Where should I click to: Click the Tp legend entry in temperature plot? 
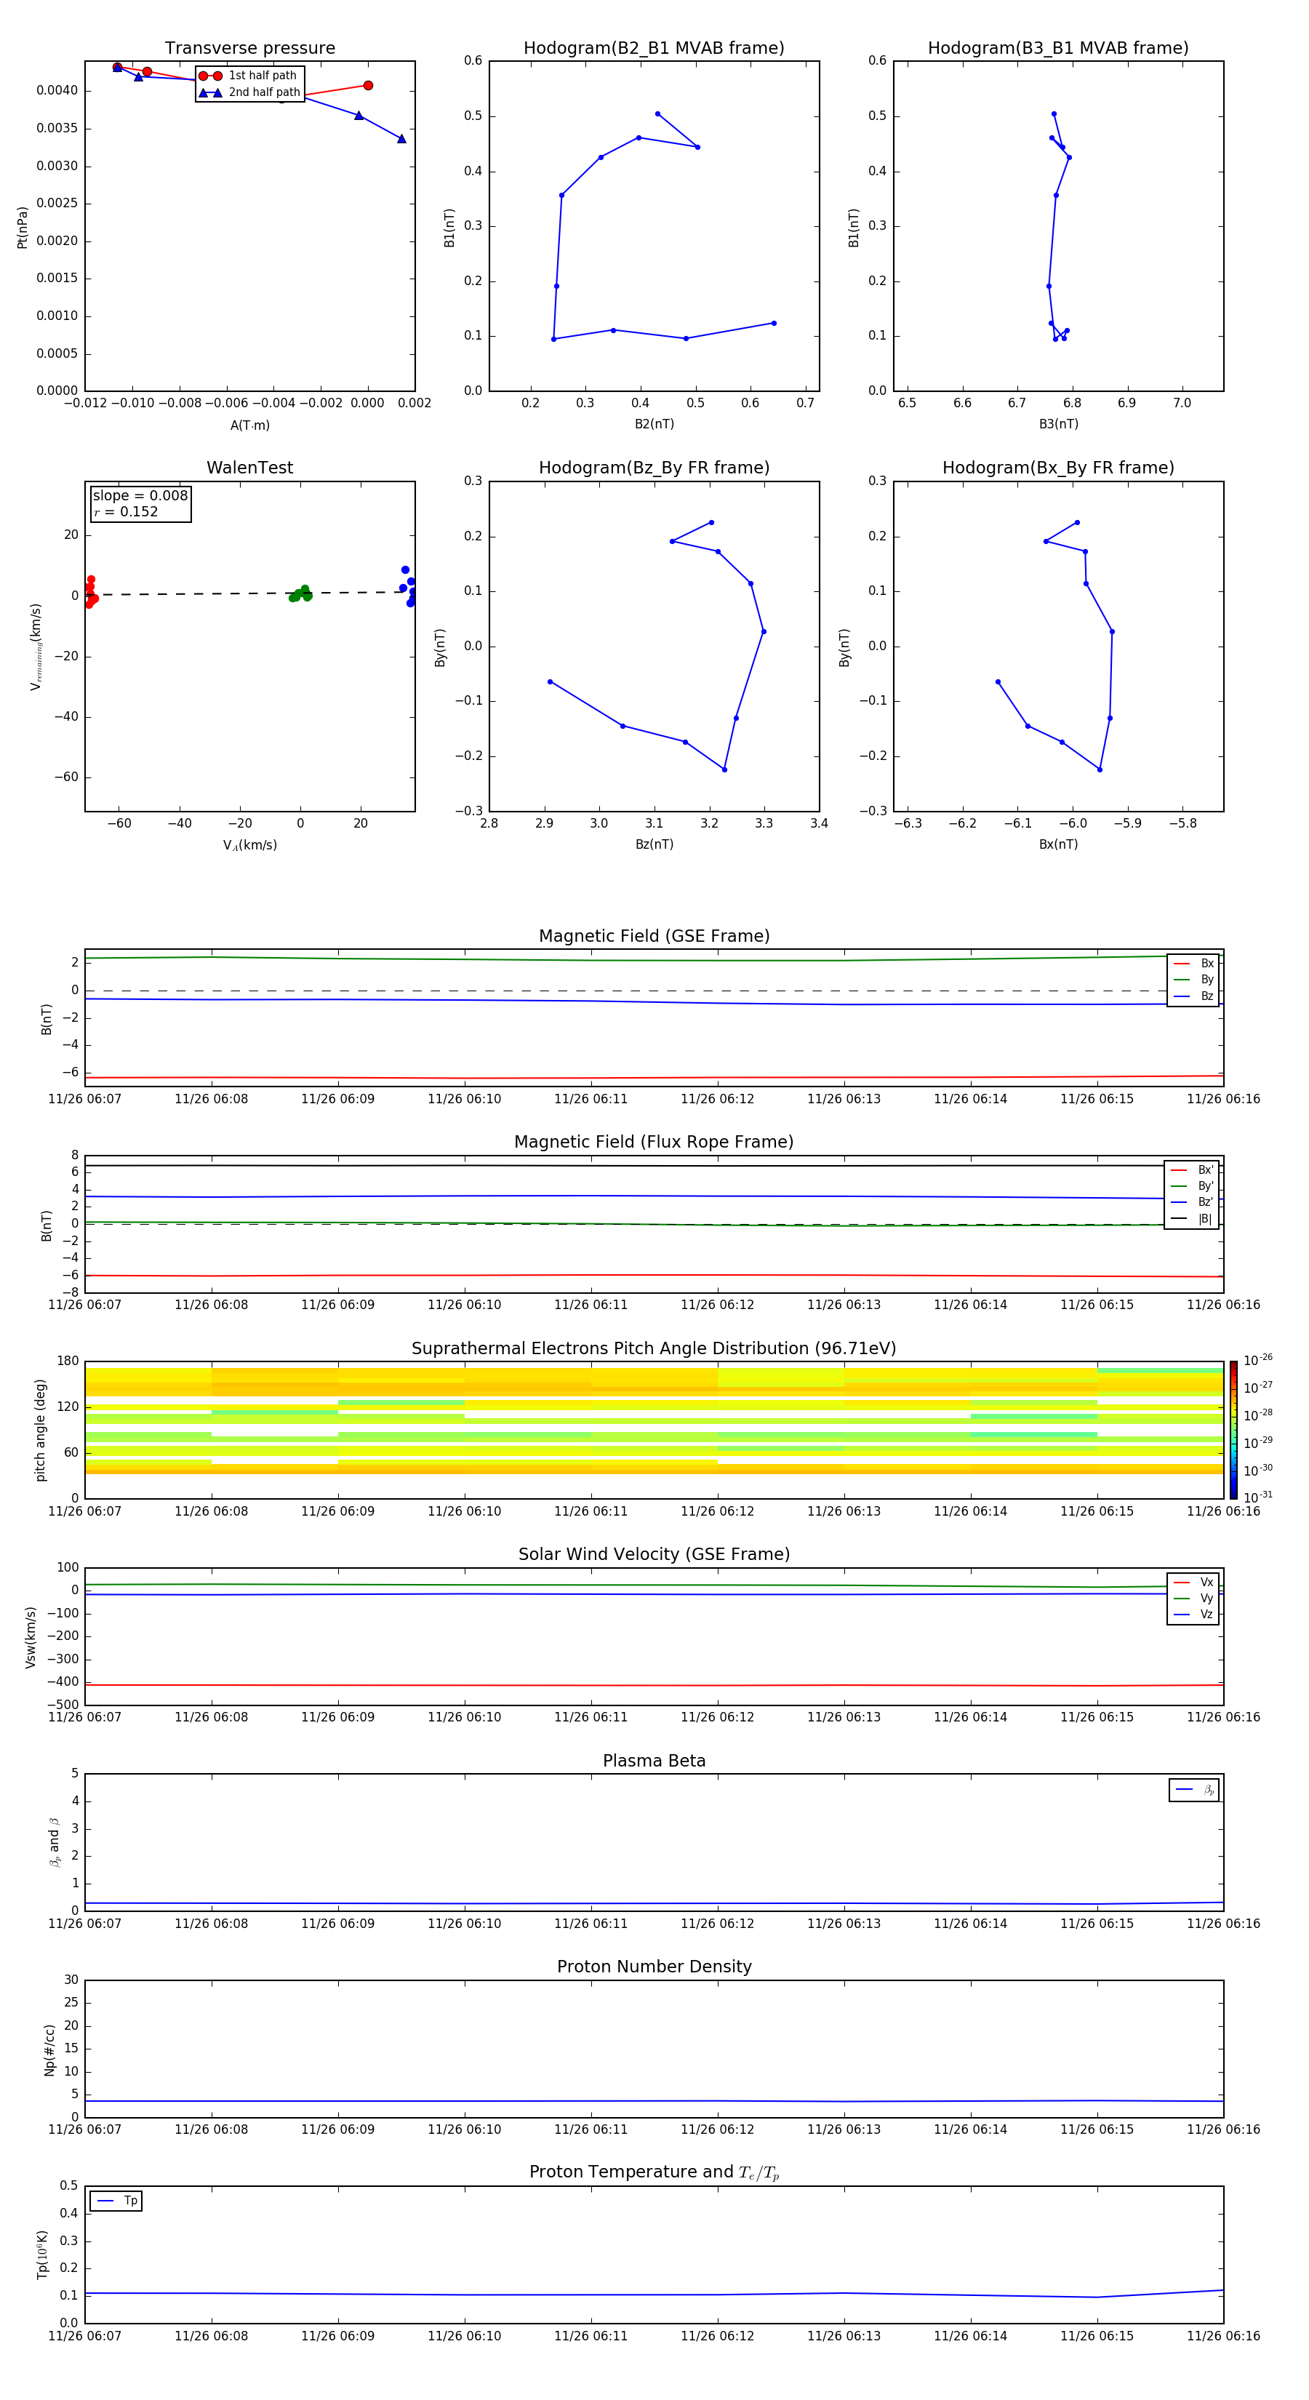tap(116, 2201)
